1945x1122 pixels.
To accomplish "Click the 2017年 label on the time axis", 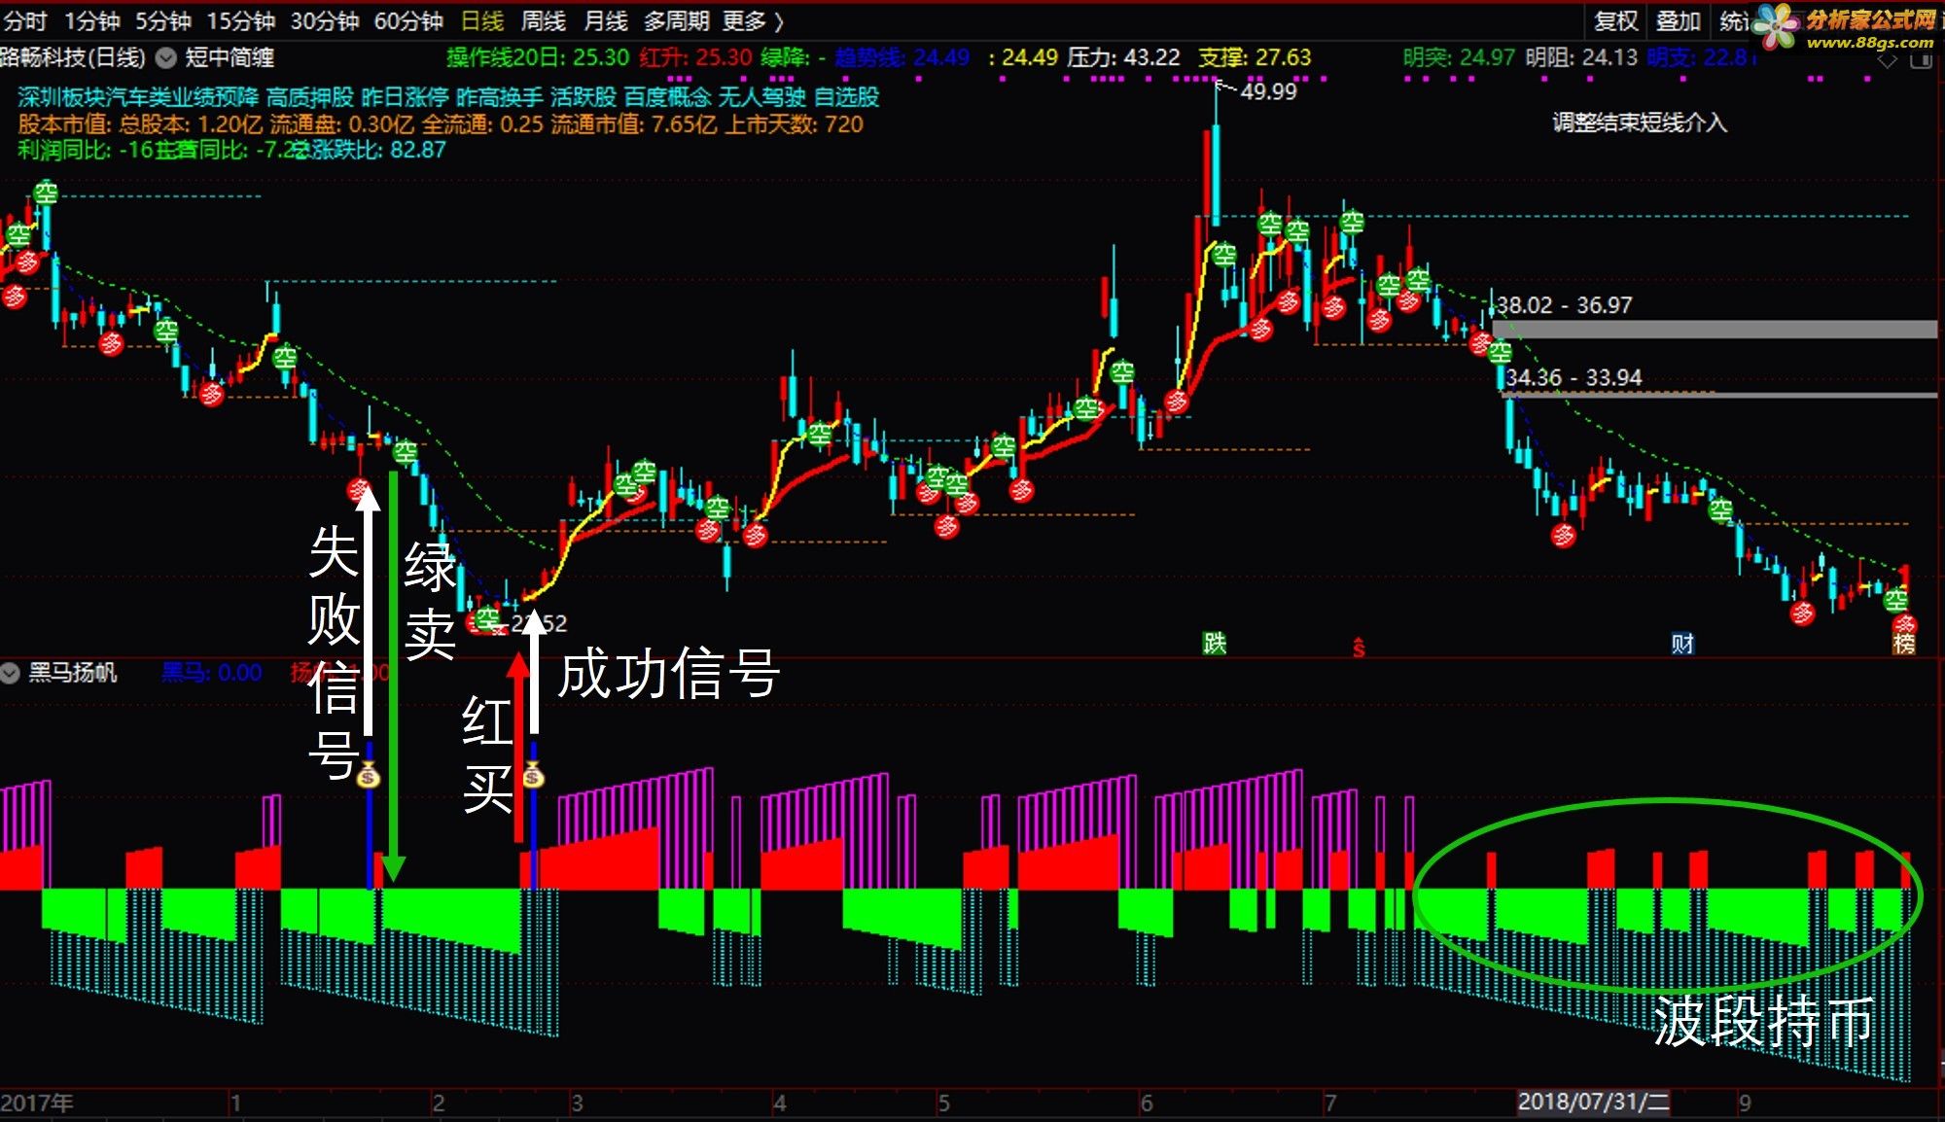I will point(37,1103).
